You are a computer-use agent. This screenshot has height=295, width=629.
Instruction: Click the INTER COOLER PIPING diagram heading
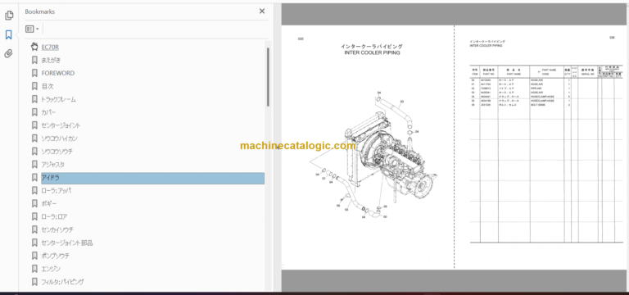(372, 52)
